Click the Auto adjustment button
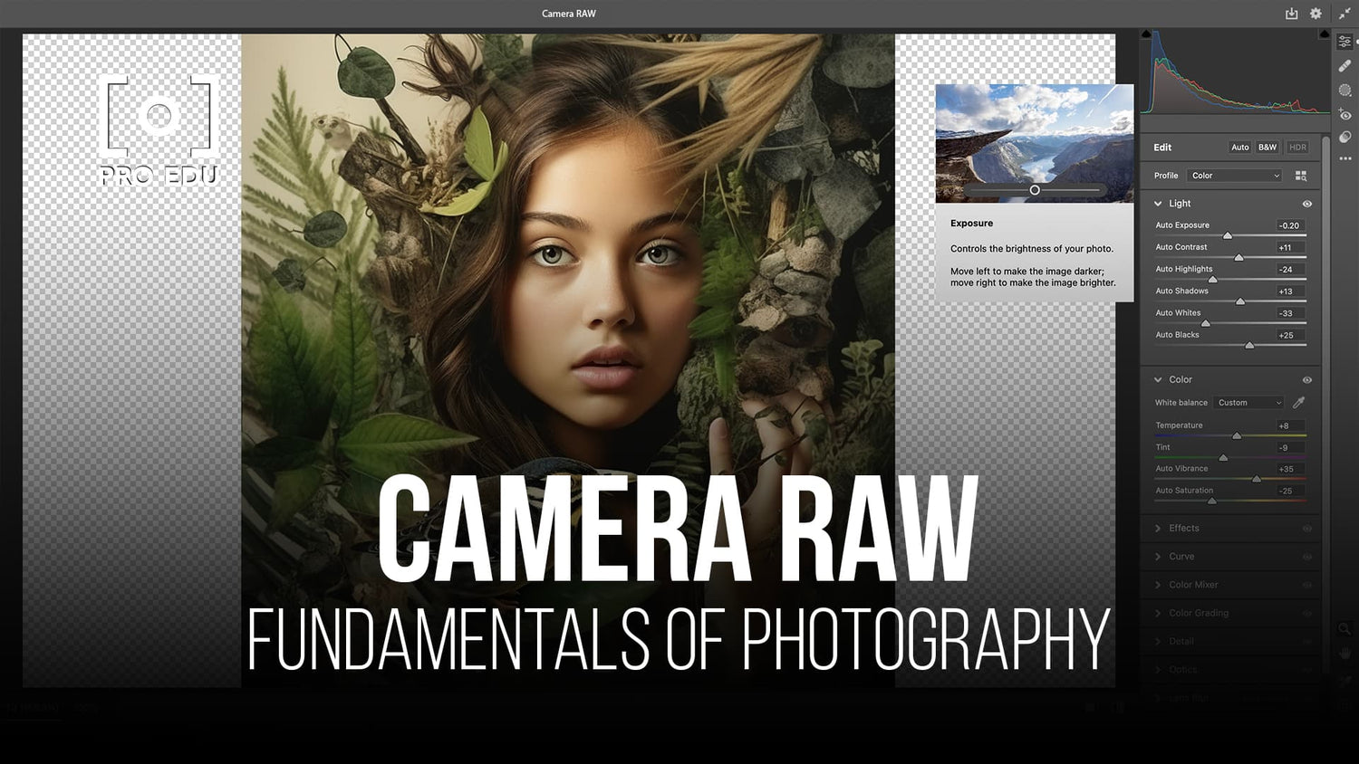 tap(1239, 147)
